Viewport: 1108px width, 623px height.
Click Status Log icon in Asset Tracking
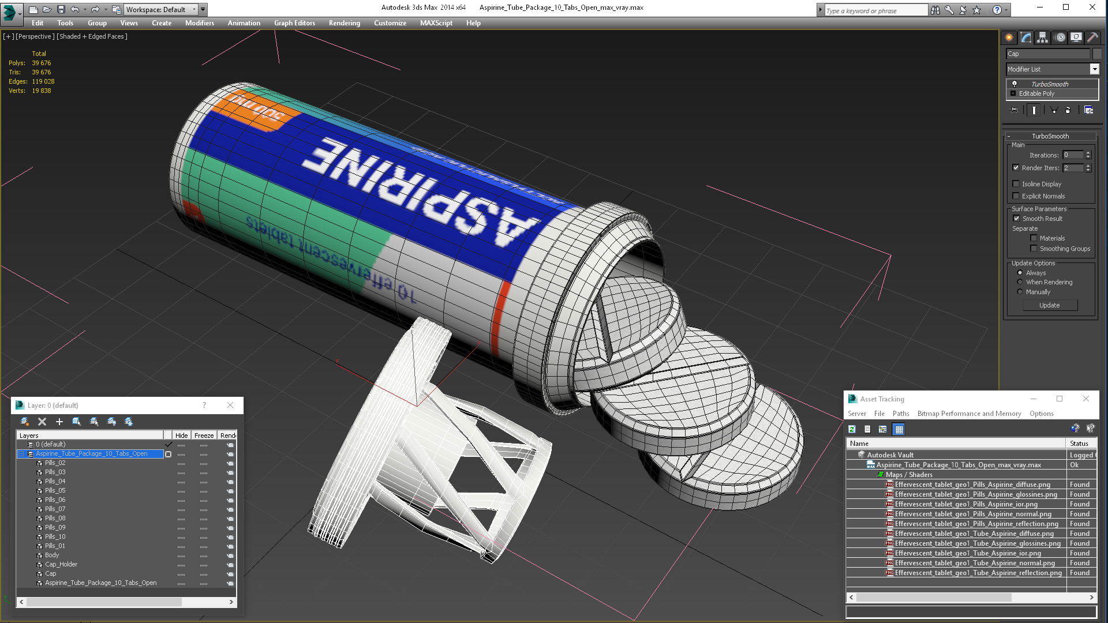(867, 429)
